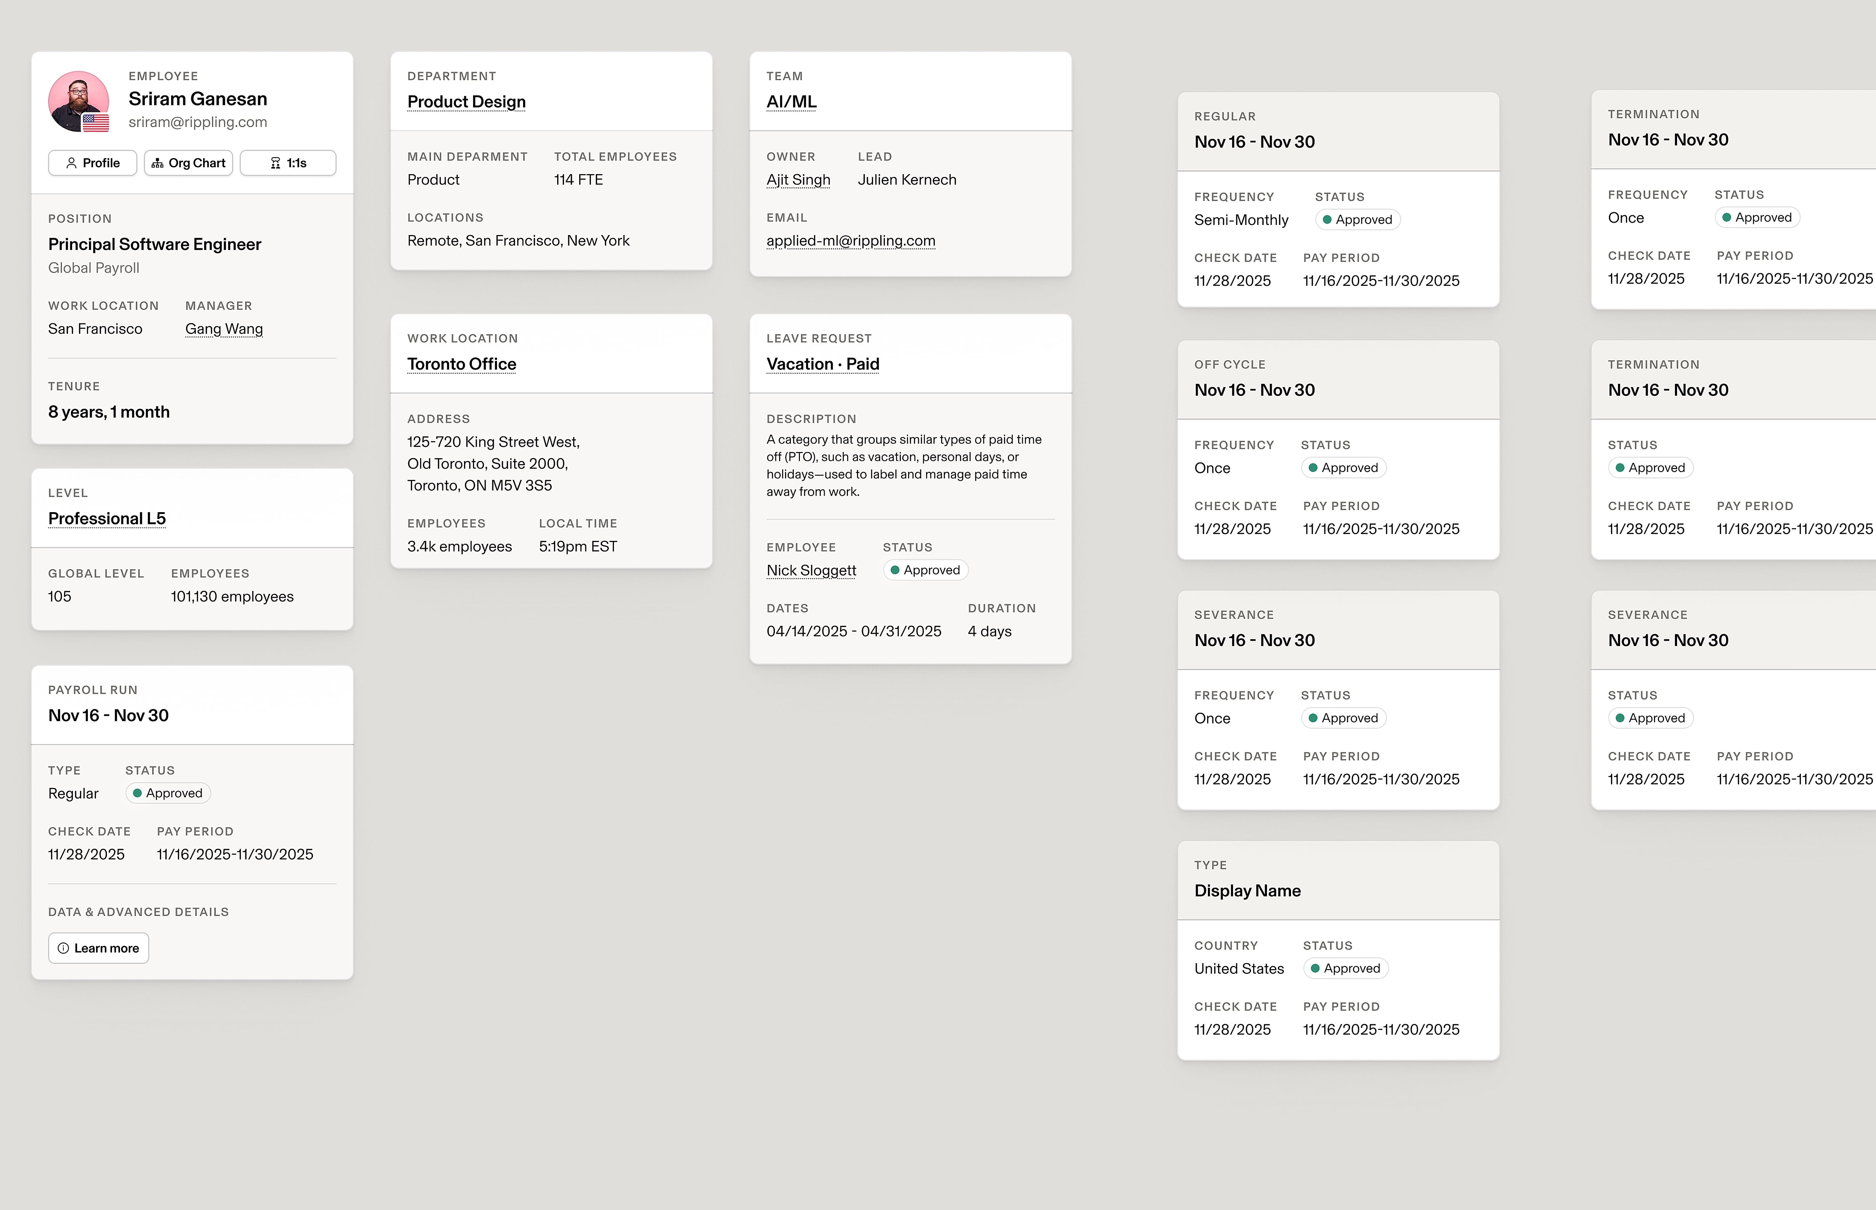The height and width of the screenshot is (1210, 1876).
Task: Click Approved status in Leave Request card
Action: pyautogui.click(x=925, y=571)
